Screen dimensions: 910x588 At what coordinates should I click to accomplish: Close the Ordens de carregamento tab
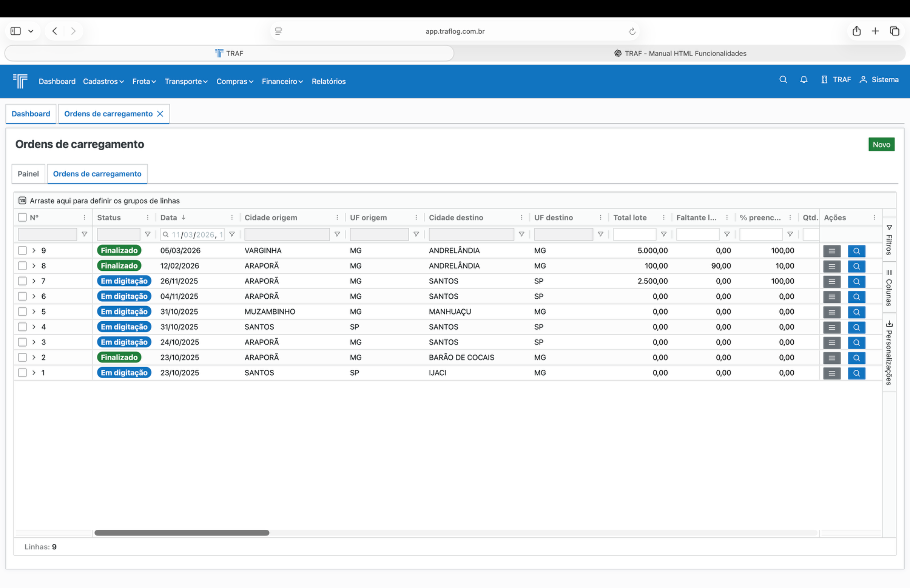(160, 114)
